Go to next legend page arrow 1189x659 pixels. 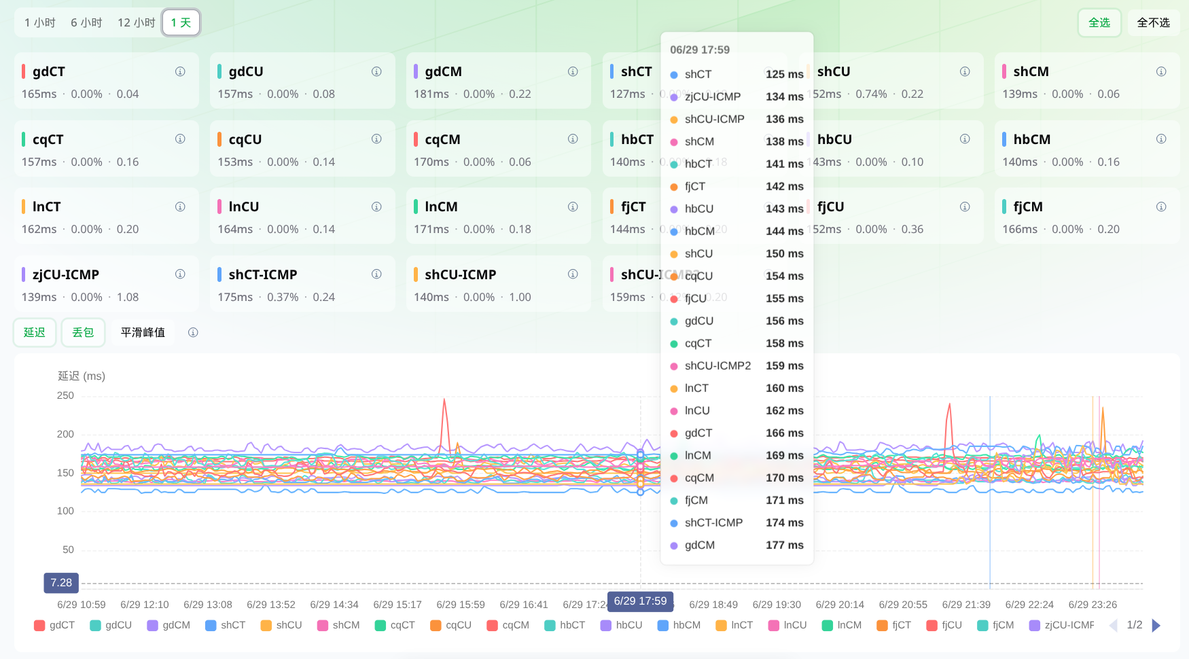tap(1156, 625)
